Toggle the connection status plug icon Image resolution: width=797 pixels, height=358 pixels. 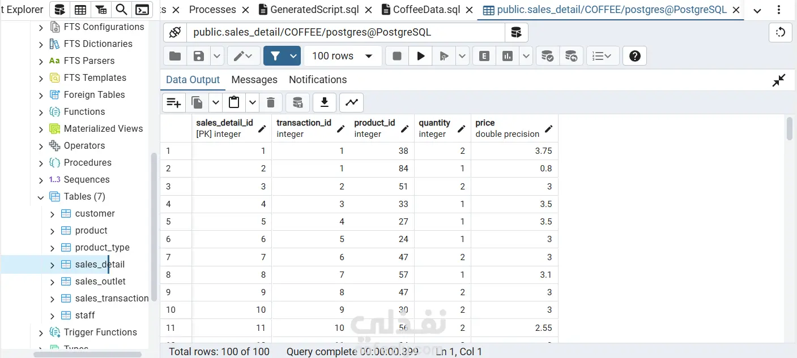(x=175, y=33)
